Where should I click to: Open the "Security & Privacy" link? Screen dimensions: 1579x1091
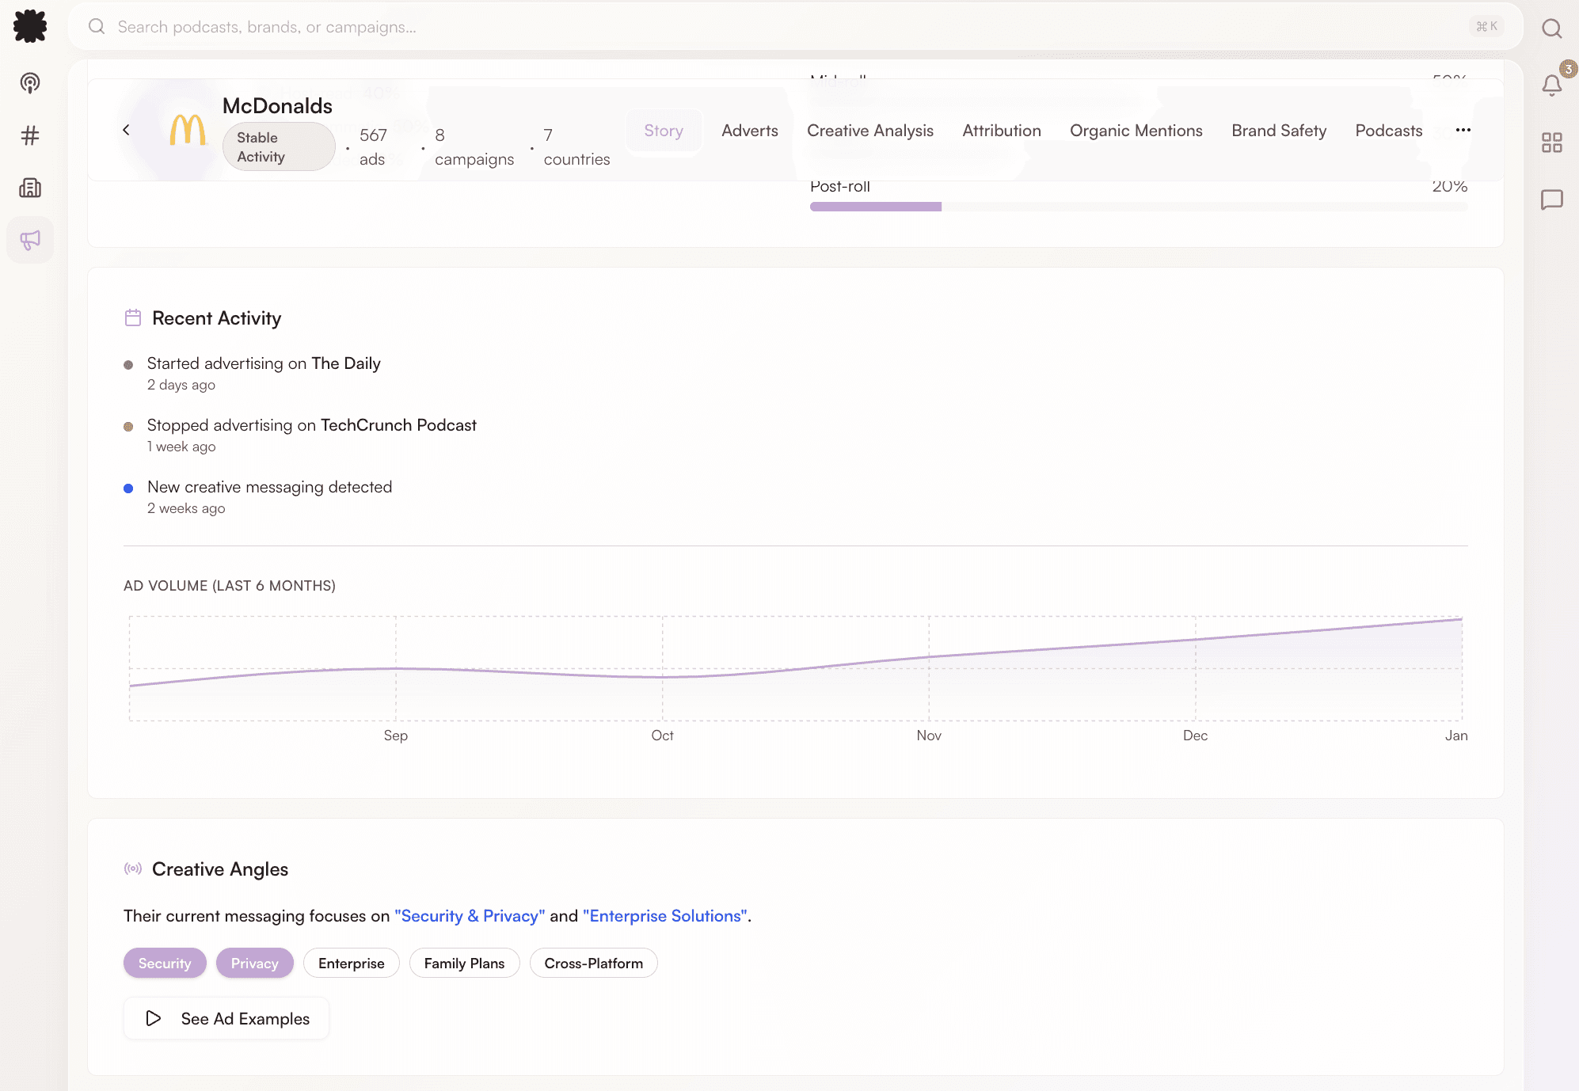(x=470, y=916)
